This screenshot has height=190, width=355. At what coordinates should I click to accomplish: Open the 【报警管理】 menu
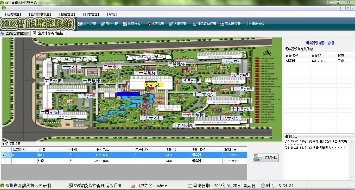(67, 14)
